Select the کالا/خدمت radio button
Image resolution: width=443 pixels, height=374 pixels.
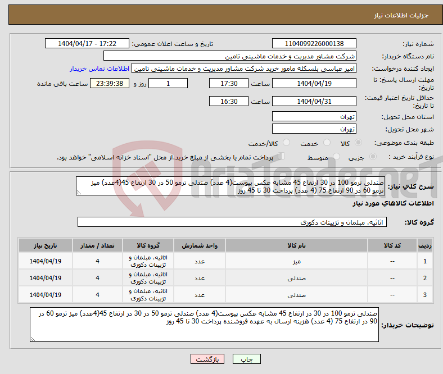287,143
